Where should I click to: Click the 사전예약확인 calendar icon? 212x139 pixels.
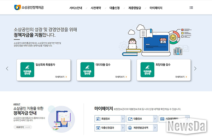(x=162, y=119)
